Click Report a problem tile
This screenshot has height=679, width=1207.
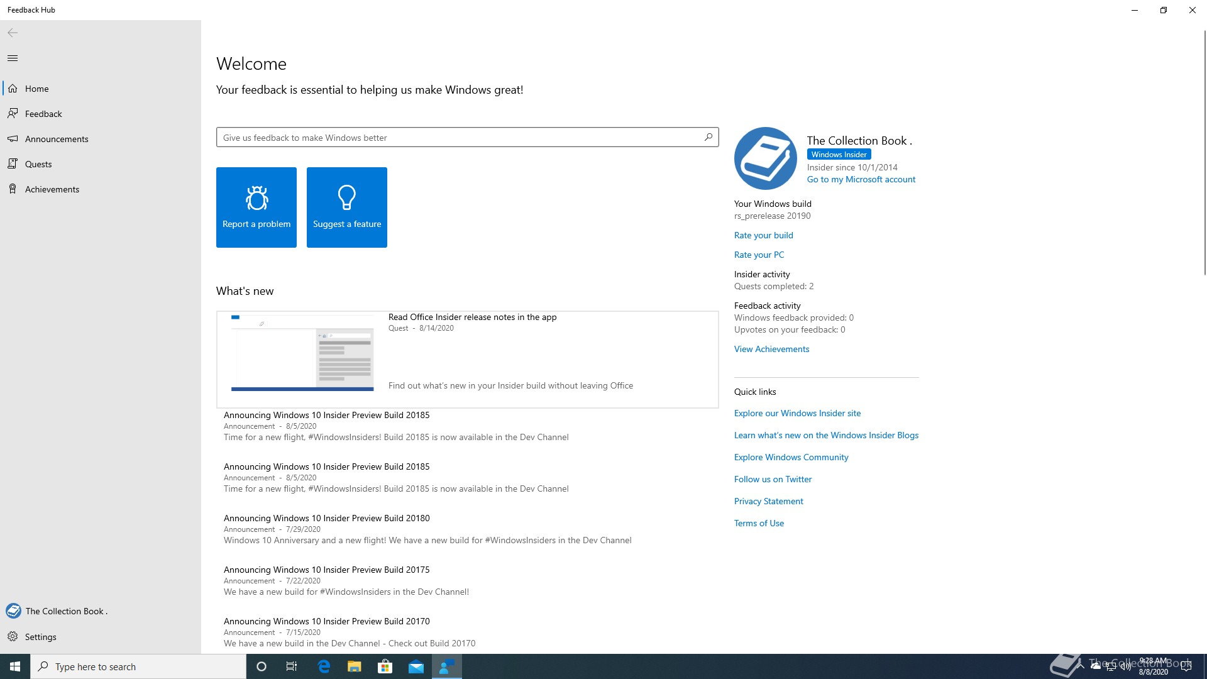(x=256, y=207)
